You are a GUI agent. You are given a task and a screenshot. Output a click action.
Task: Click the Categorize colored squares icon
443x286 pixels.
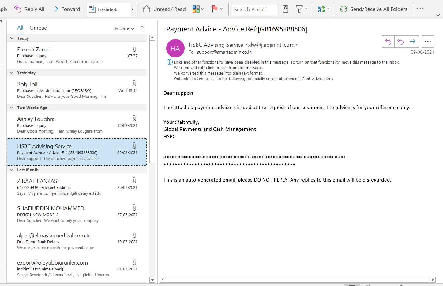(x=196, y=9)
